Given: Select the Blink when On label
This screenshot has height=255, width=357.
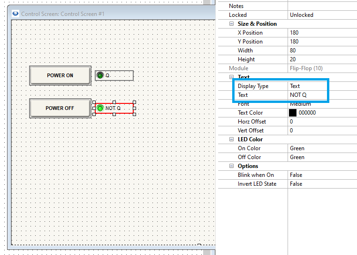Looking at the screenshot, I should click(256, 175).
